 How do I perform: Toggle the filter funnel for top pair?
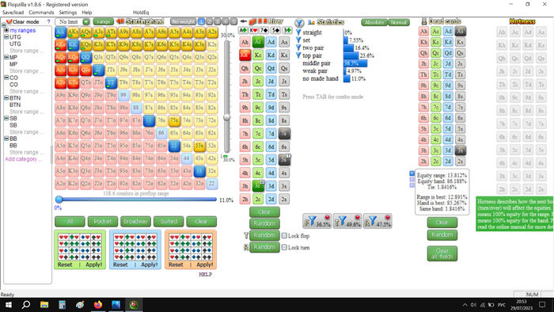pyautogui.click(x=298, y=55)
